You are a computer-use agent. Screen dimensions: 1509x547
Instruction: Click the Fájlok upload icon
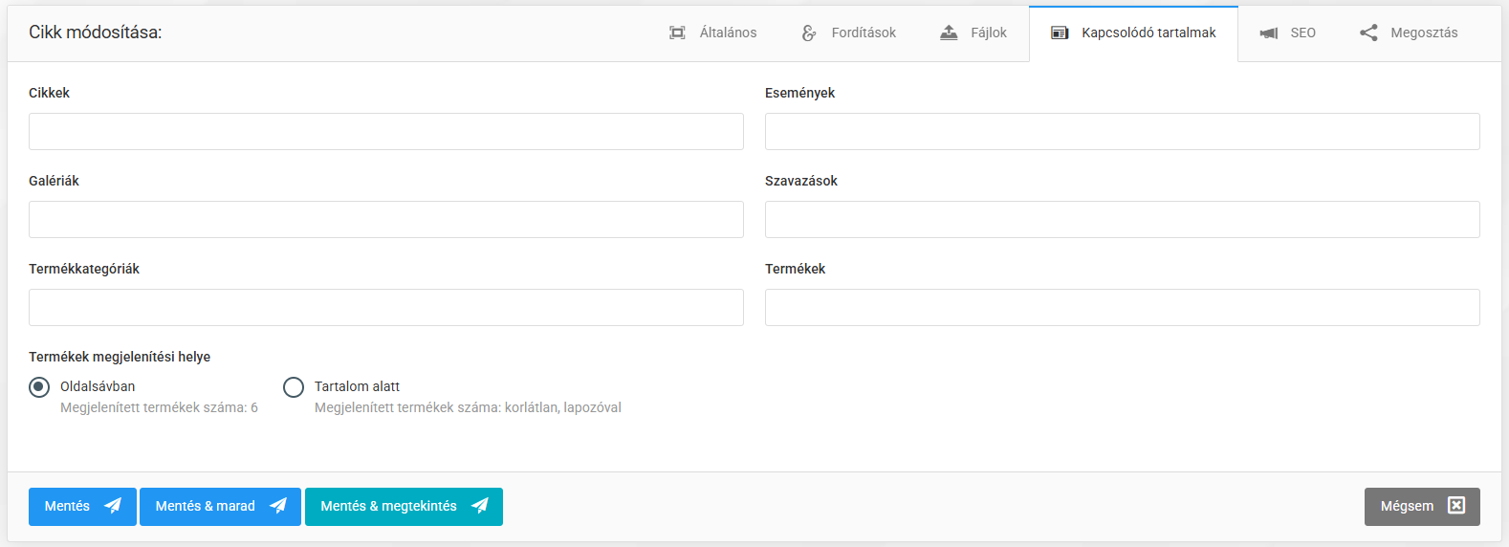949,33
